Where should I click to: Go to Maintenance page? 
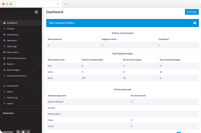click(x=21, y=34)
